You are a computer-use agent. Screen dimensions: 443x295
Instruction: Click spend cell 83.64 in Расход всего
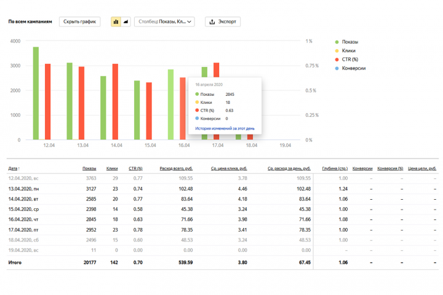(x=187, y=199)
